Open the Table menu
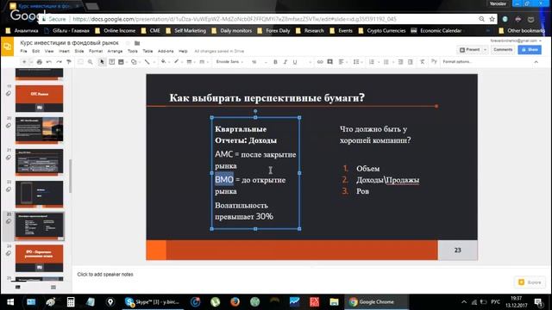 coord(147,52)
